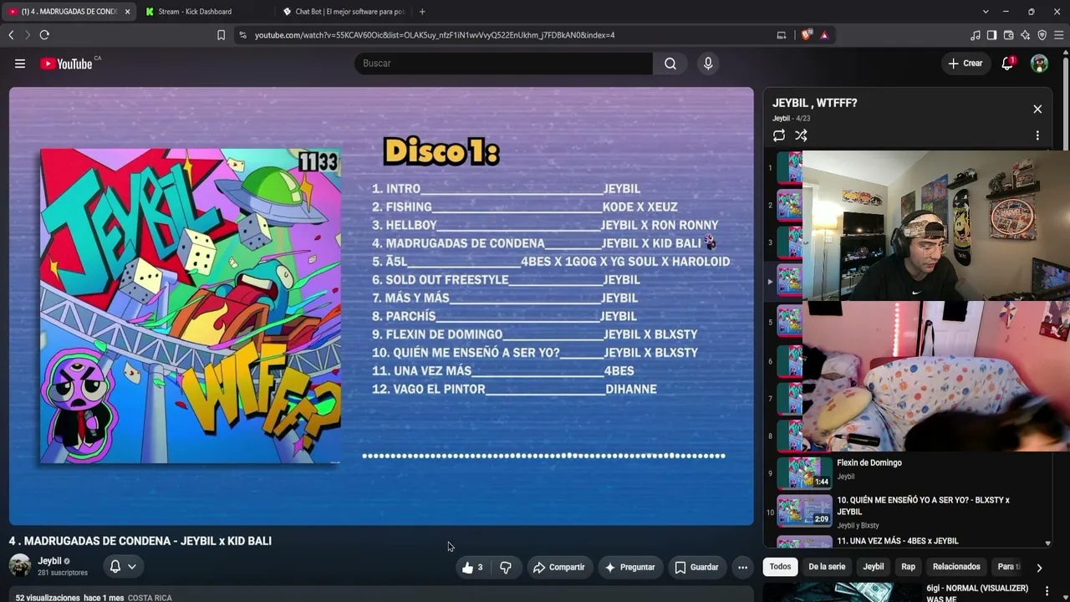Play Flexin de Domingo from playlist

coord(869,463)
